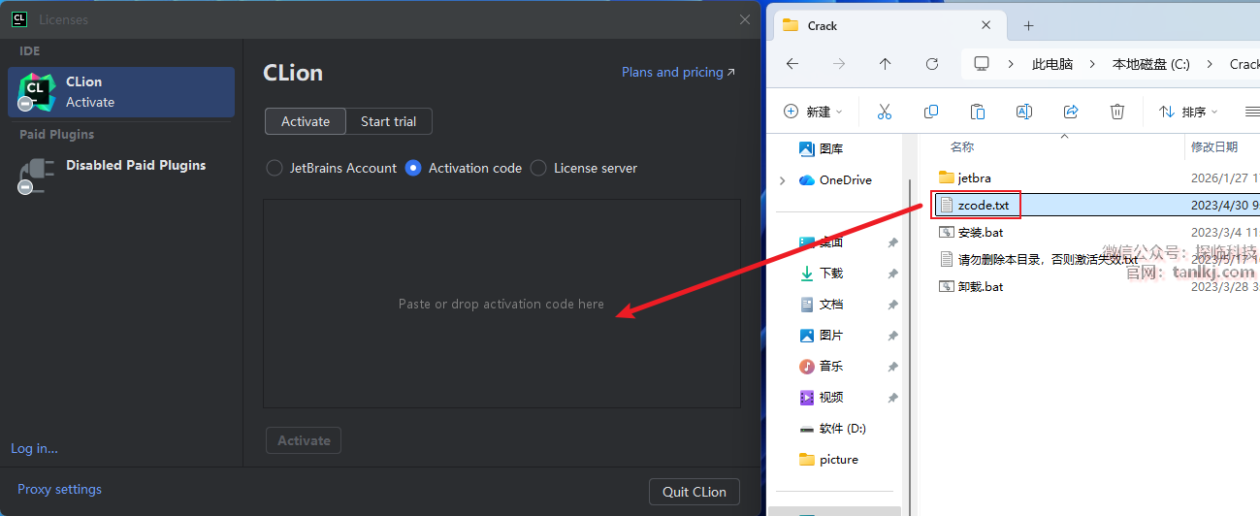1260x516 pixels.
Task: Select the Activation code radio option
Action: coord(413,168)
